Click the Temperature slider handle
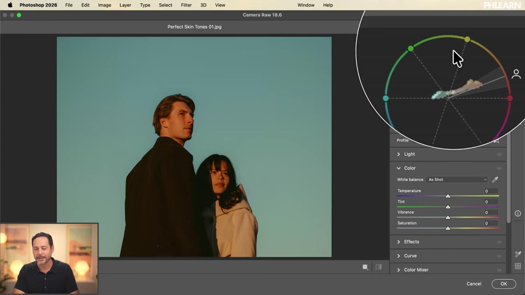 (448, 196)
